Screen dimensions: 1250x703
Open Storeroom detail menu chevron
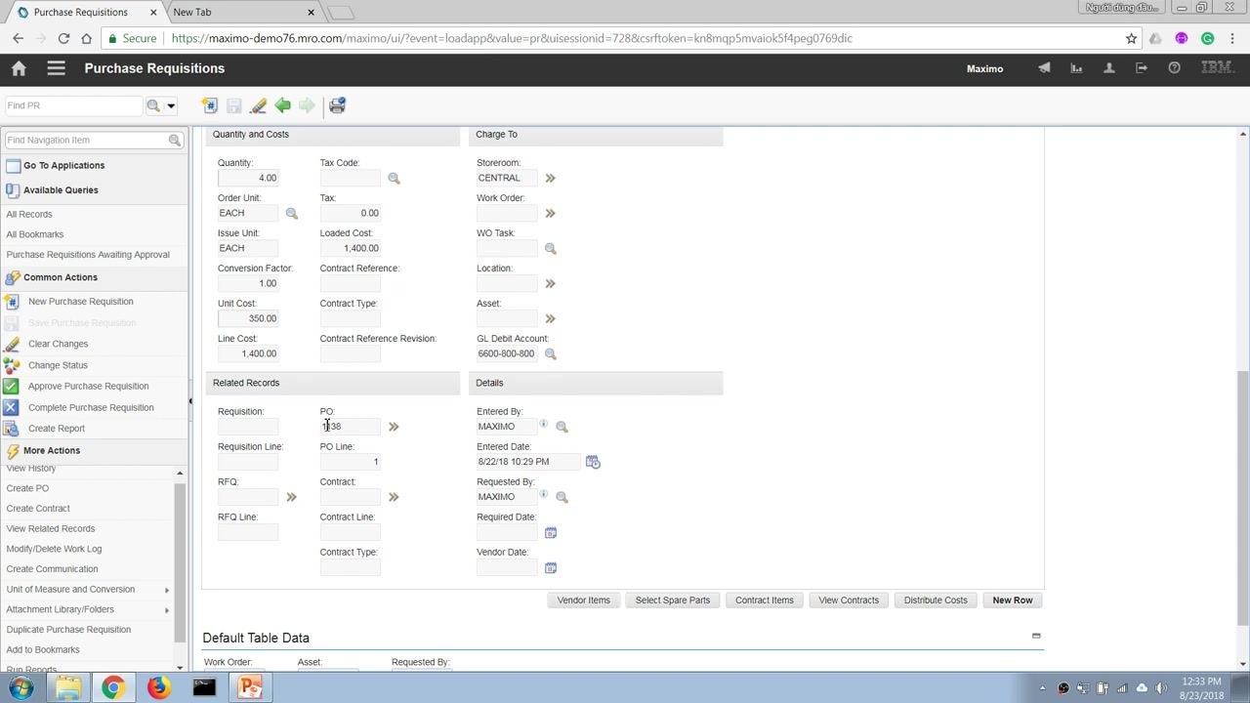pos(550,179)
